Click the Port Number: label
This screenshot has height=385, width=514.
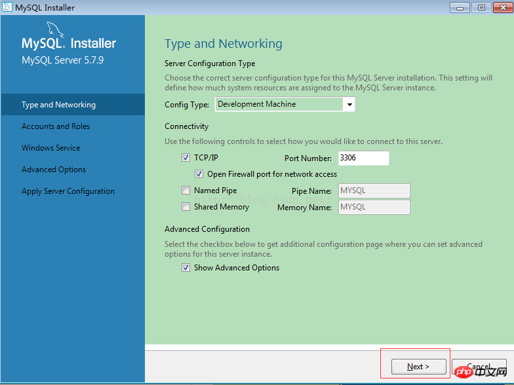(308, 158)
